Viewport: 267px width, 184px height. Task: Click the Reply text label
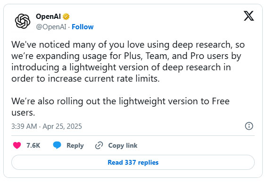(75, 145)
